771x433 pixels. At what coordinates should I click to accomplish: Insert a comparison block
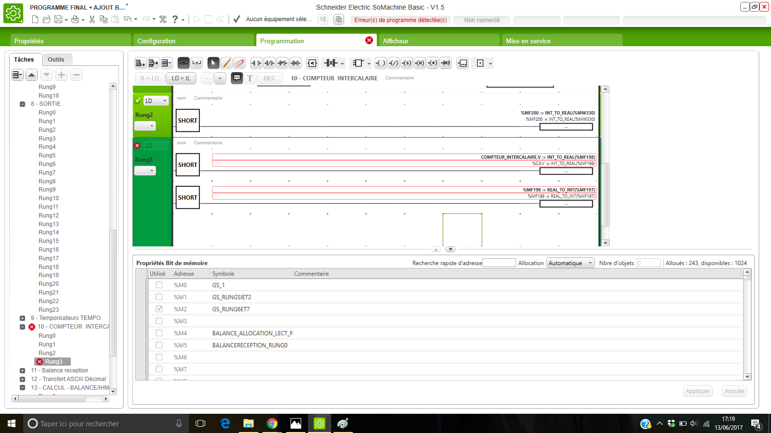(x=312, y=63)
